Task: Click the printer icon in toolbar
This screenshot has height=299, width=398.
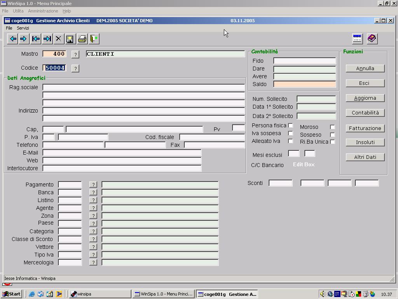Action: tap(82, 39)
